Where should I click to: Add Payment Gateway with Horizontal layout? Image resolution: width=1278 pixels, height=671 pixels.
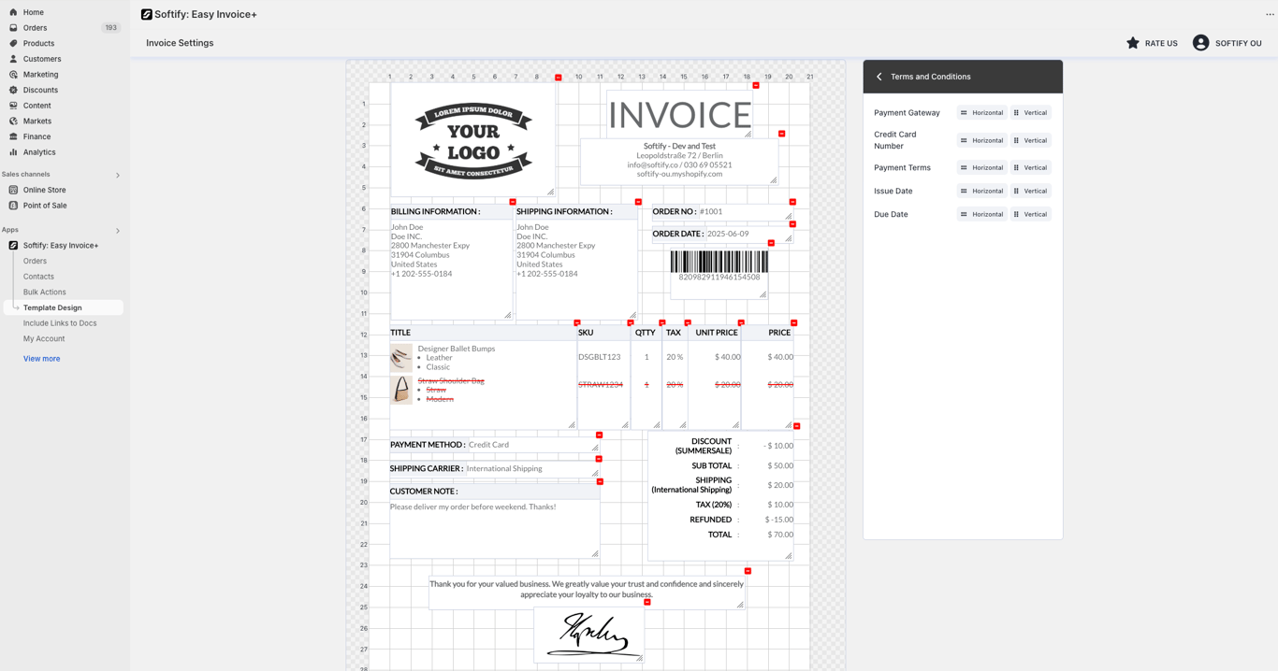tap(981, 113)
